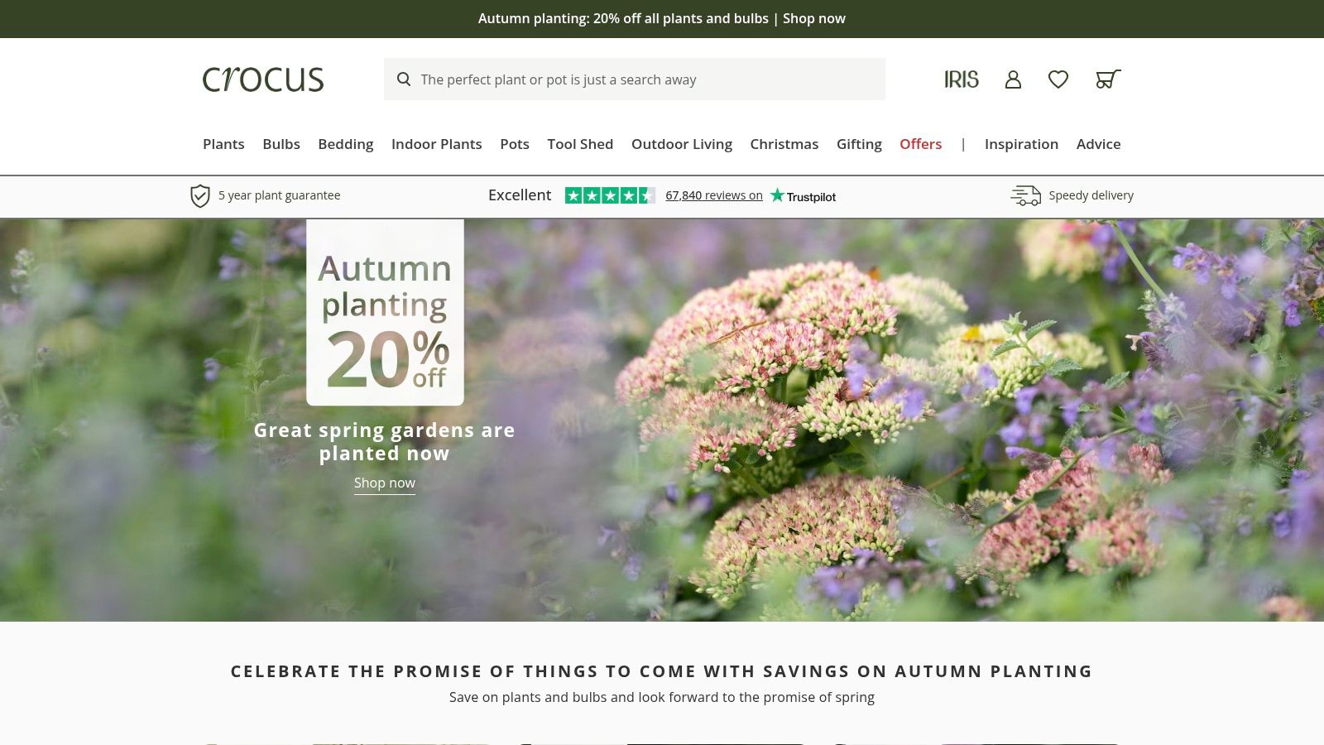The height and width of the screenshot is (745, 1324).
Task: Go to the Christmas section
Action: (784, 144)
